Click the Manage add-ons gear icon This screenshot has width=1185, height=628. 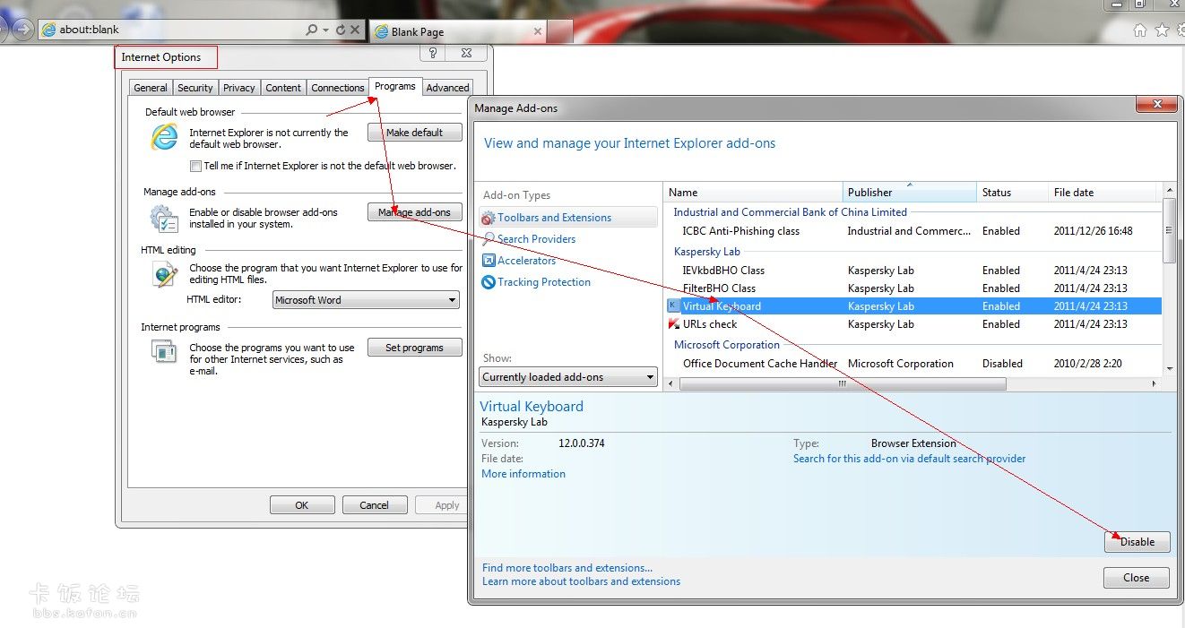click(x=164, y=218)
